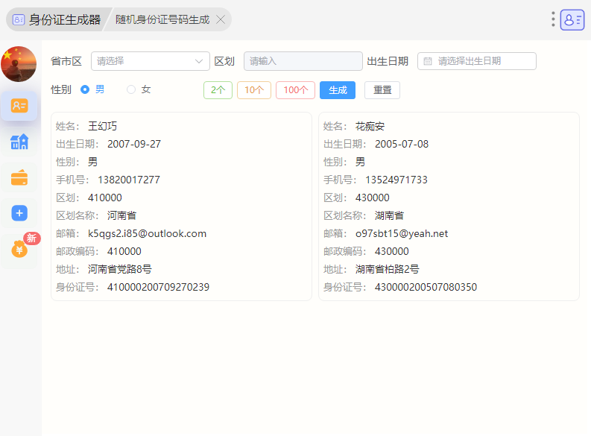Click region name 河南省
The image size is (591, 436).
121,215
